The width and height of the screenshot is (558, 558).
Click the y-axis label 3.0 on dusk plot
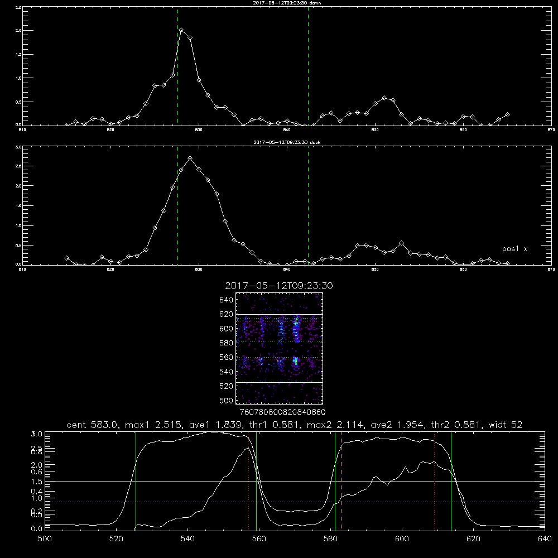click(18, 147)
